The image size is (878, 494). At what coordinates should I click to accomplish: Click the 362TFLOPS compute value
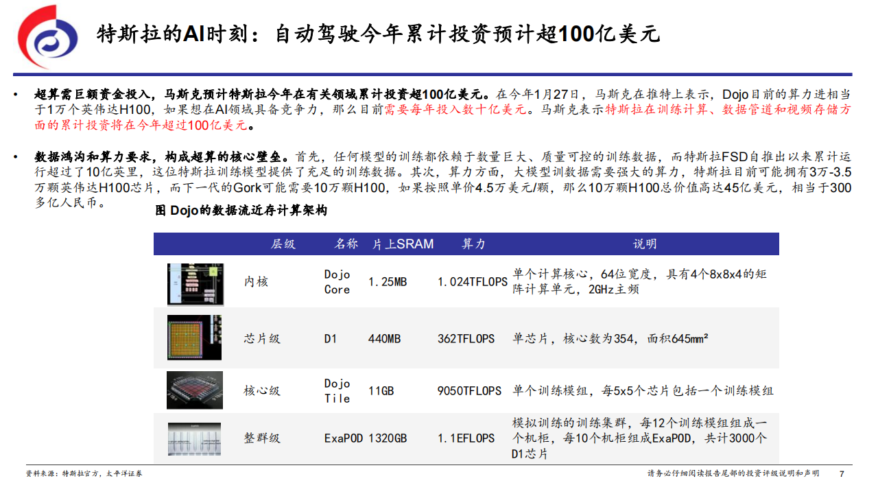(x=466, y=339)
